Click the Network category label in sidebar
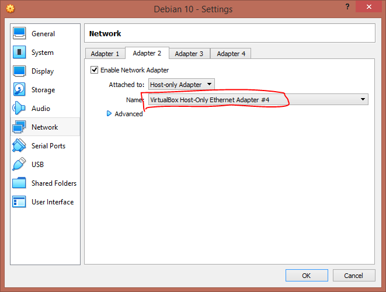Viewport: 386px width, 292px height. (x=45, y=127)
